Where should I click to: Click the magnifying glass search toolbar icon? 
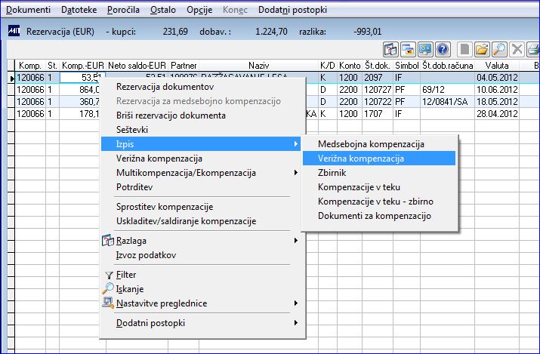(499, 50)
